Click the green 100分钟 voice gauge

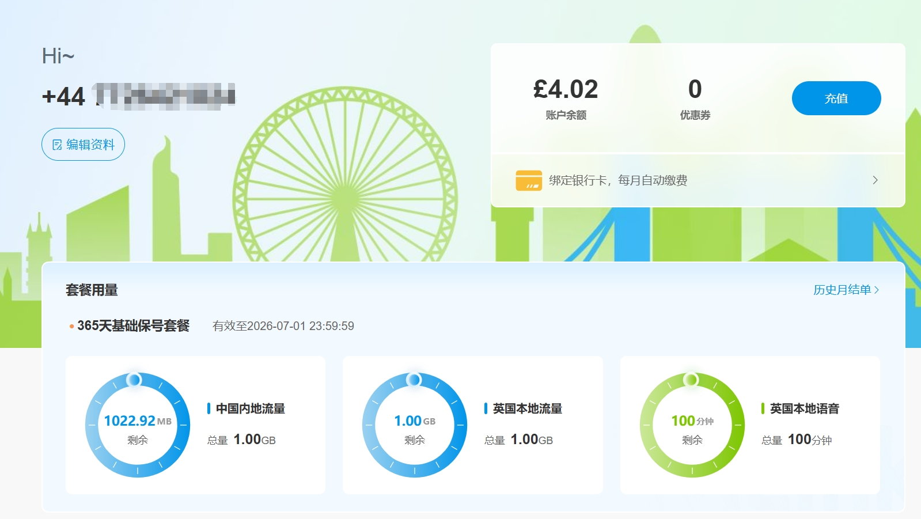coord(692,425)
